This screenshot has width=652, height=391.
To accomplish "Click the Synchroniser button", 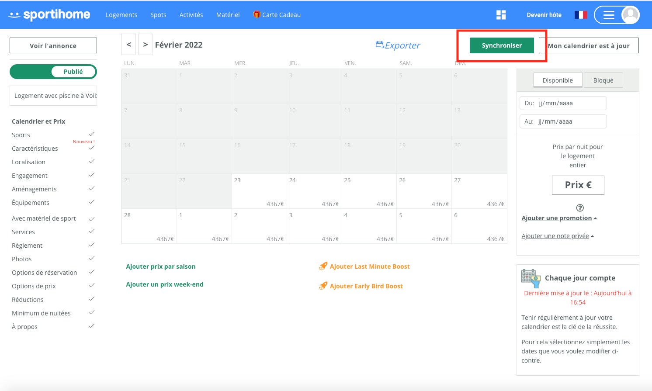I will [x=502, y=45].
